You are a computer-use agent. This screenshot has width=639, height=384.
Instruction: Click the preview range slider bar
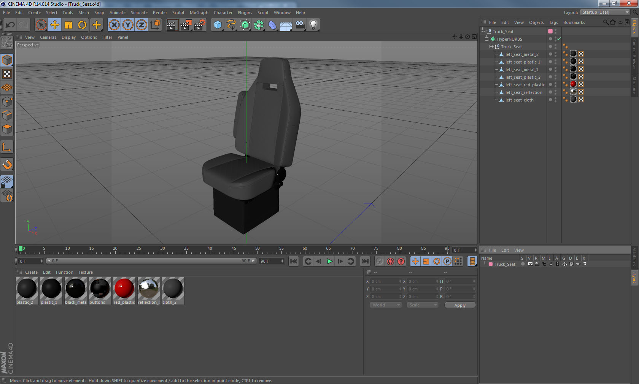coord(151,261)
